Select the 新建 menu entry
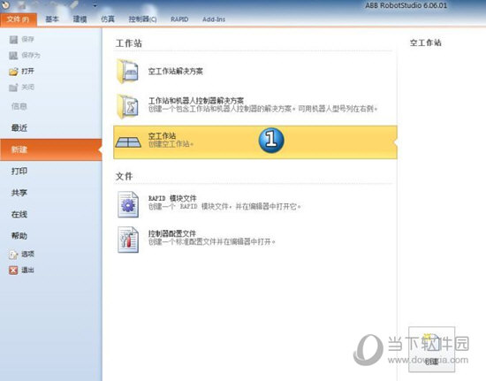The image size is (486, 381). coord(51,149)
